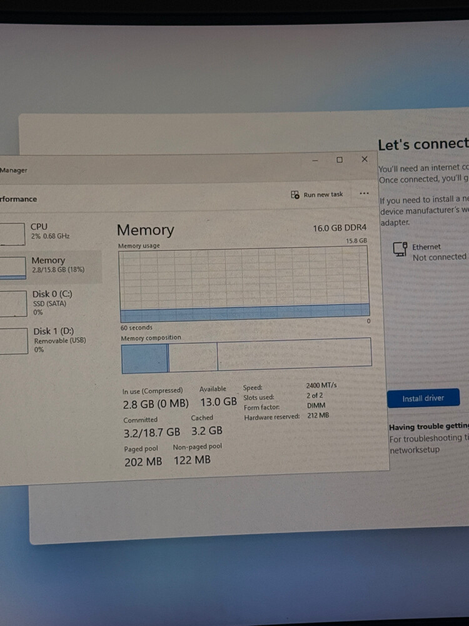Viewport: 469px width, 626px height.
Task: Click the '3.2 GB' cached value
Action: pos(206,431)
